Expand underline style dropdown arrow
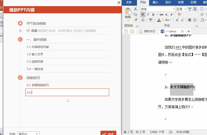This screenshot has height=135, width=207. click(157, 15)
